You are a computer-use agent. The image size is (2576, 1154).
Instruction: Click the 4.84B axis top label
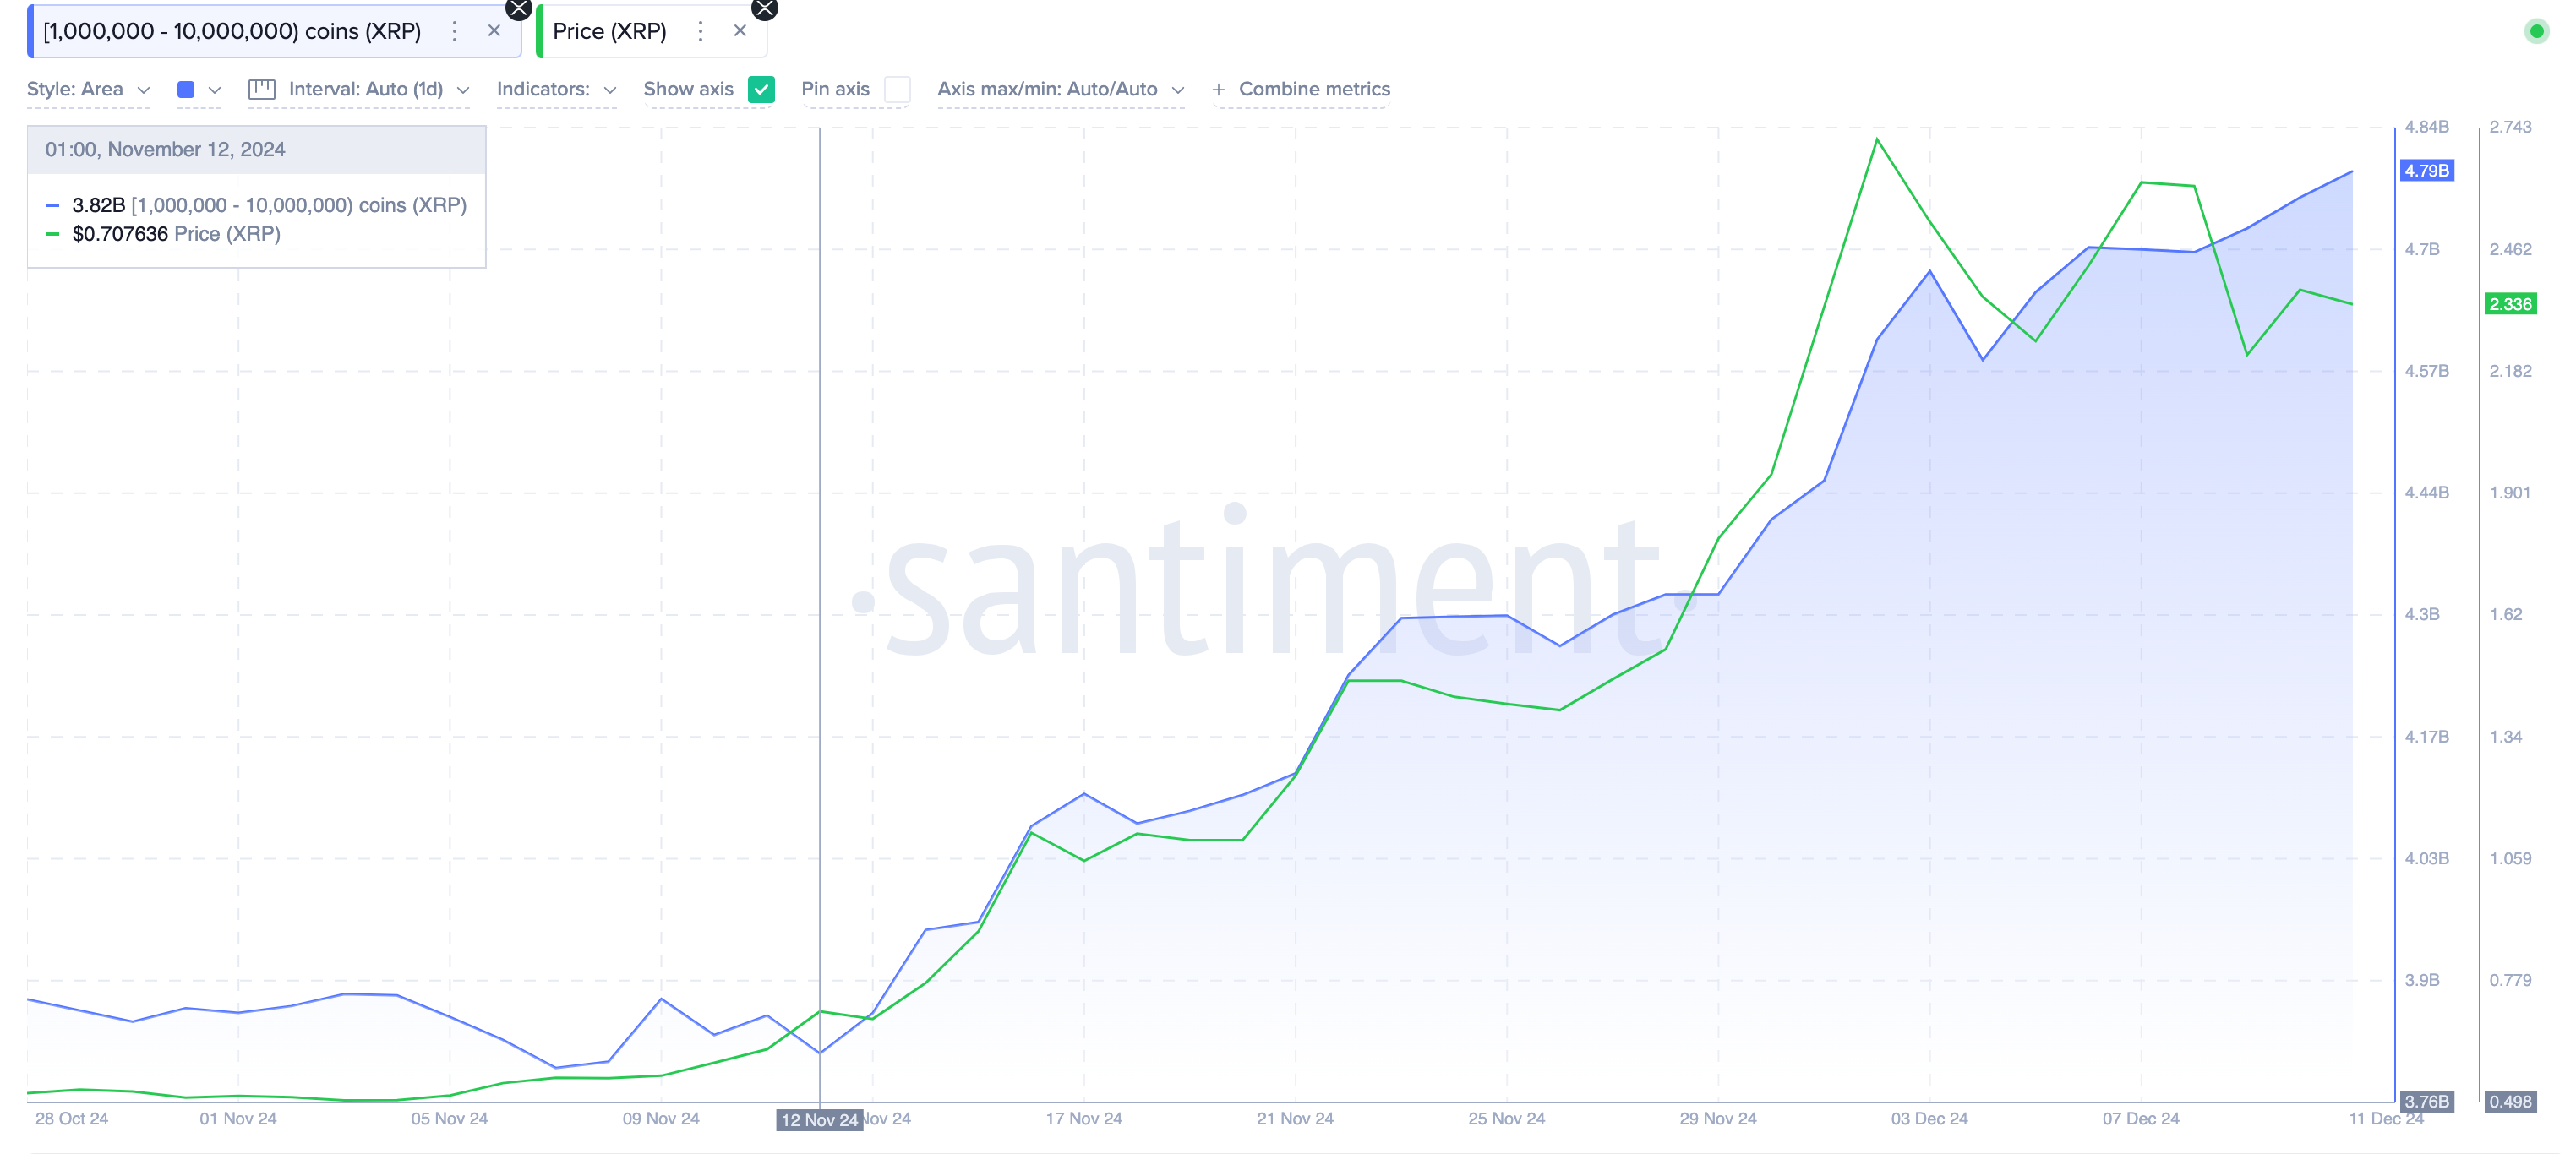click(x=2426, y=127)
